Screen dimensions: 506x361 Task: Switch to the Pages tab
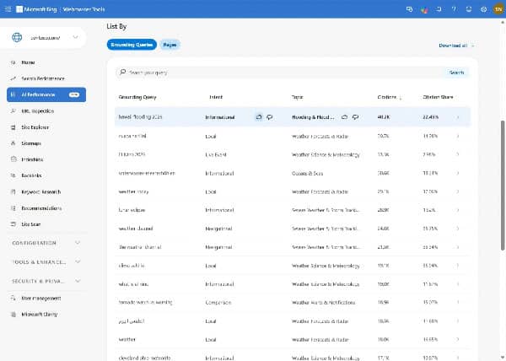pyautogui.click(x=170, y=45)
